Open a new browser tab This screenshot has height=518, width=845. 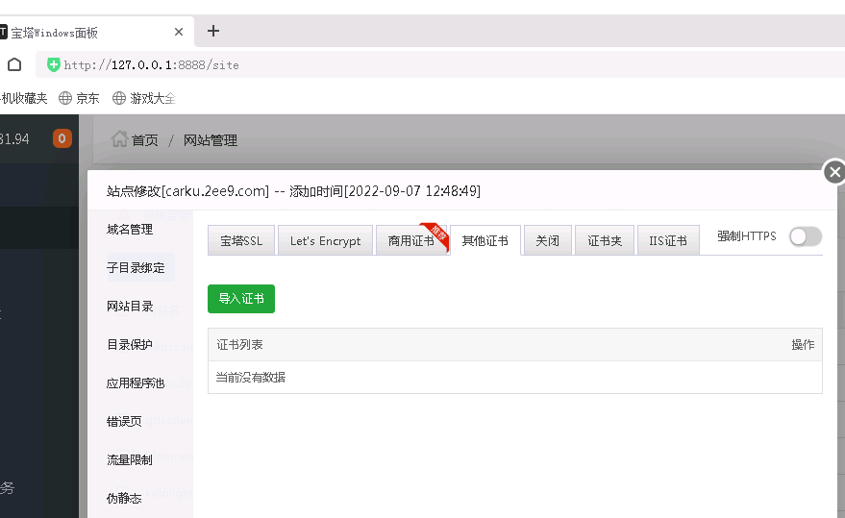pyautogui.click(x=213, y=31)
